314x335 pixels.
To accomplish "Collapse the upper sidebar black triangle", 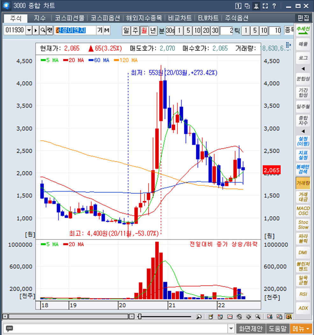I will [303, 69].
